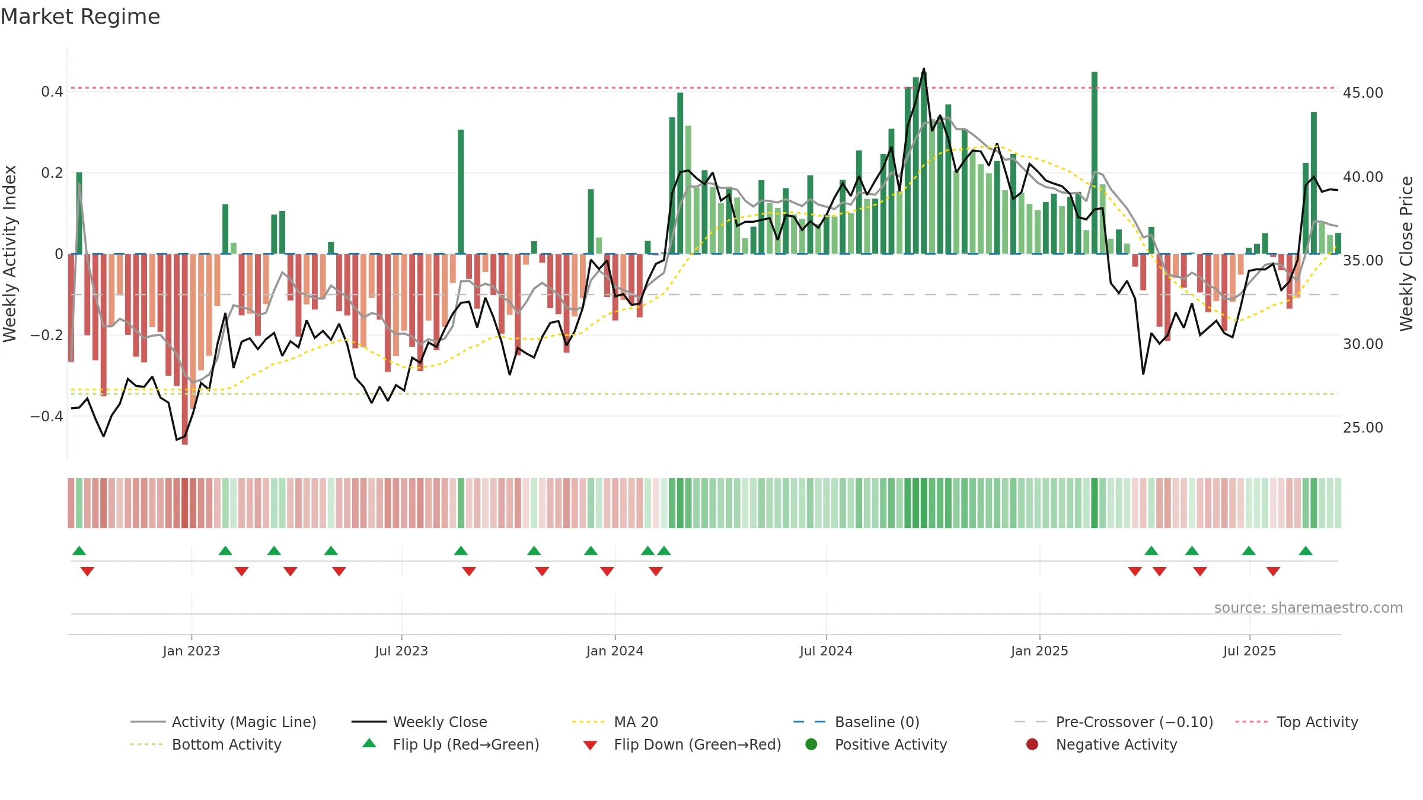Click the 45.00 price axis tick

point(1363,93)
